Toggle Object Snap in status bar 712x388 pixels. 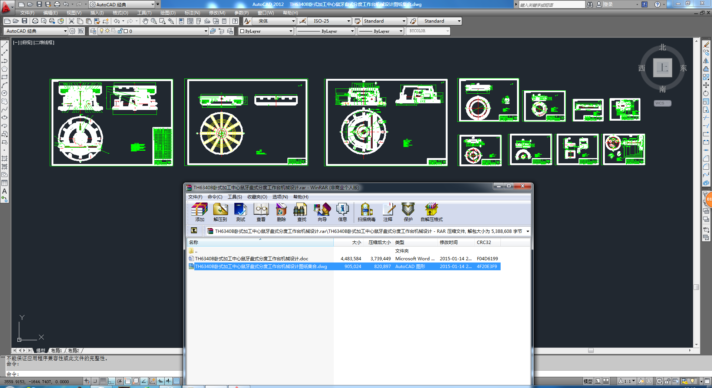(x=128, y=381)
